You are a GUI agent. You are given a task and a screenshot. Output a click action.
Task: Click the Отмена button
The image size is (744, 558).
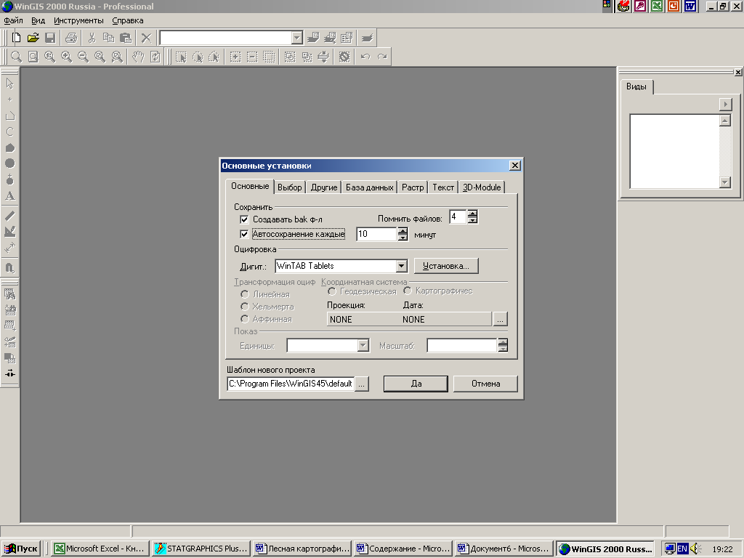pyautogui.click(x=485, y=384)
